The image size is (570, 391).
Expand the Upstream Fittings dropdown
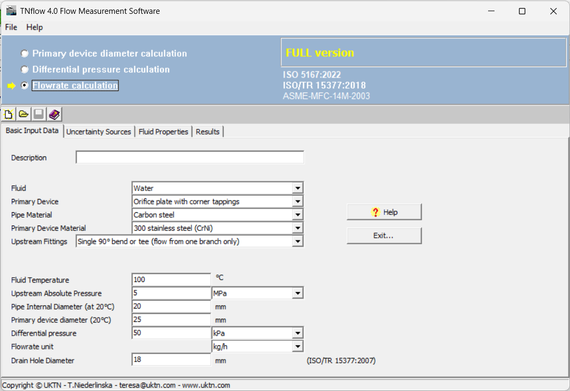pyautogui.click(x=298, y=241)
